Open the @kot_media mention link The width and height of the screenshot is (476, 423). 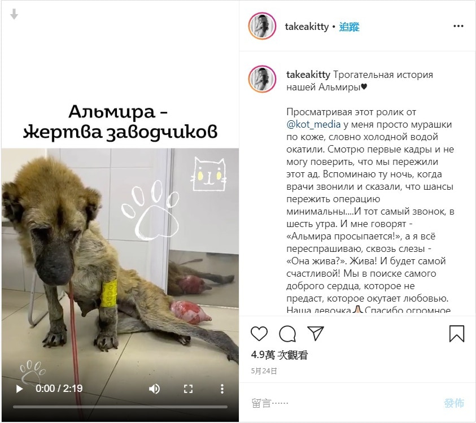[x=313, y=124]
